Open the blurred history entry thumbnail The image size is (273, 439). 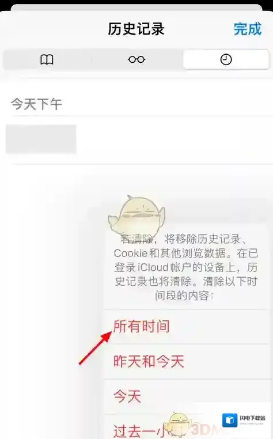(41, 139)
